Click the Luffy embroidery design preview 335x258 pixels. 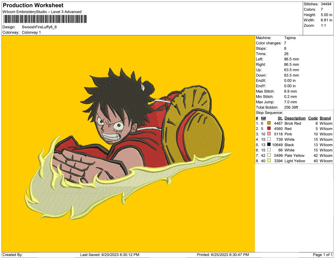128,144
